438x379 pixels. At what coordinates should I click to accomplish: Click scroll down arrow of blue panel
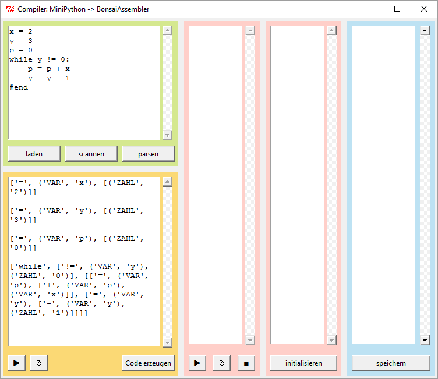[x=425, y=340]
